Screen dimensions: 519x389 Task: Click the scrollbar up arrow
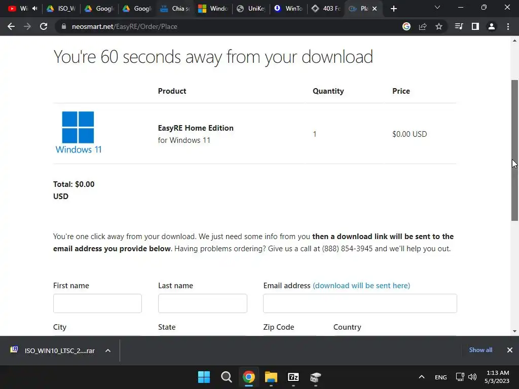click(514, 41)
